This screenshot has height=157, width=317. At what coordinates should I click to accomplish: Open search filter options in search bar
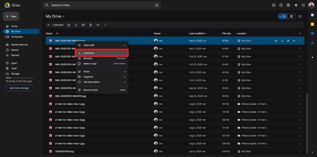point(157,5)
